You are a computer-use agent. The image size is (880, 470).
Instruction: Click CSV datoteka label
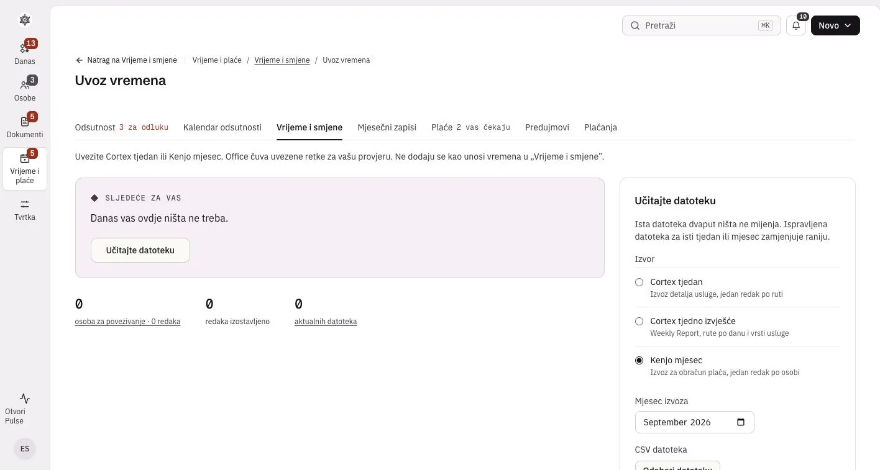tap(661, 450)
